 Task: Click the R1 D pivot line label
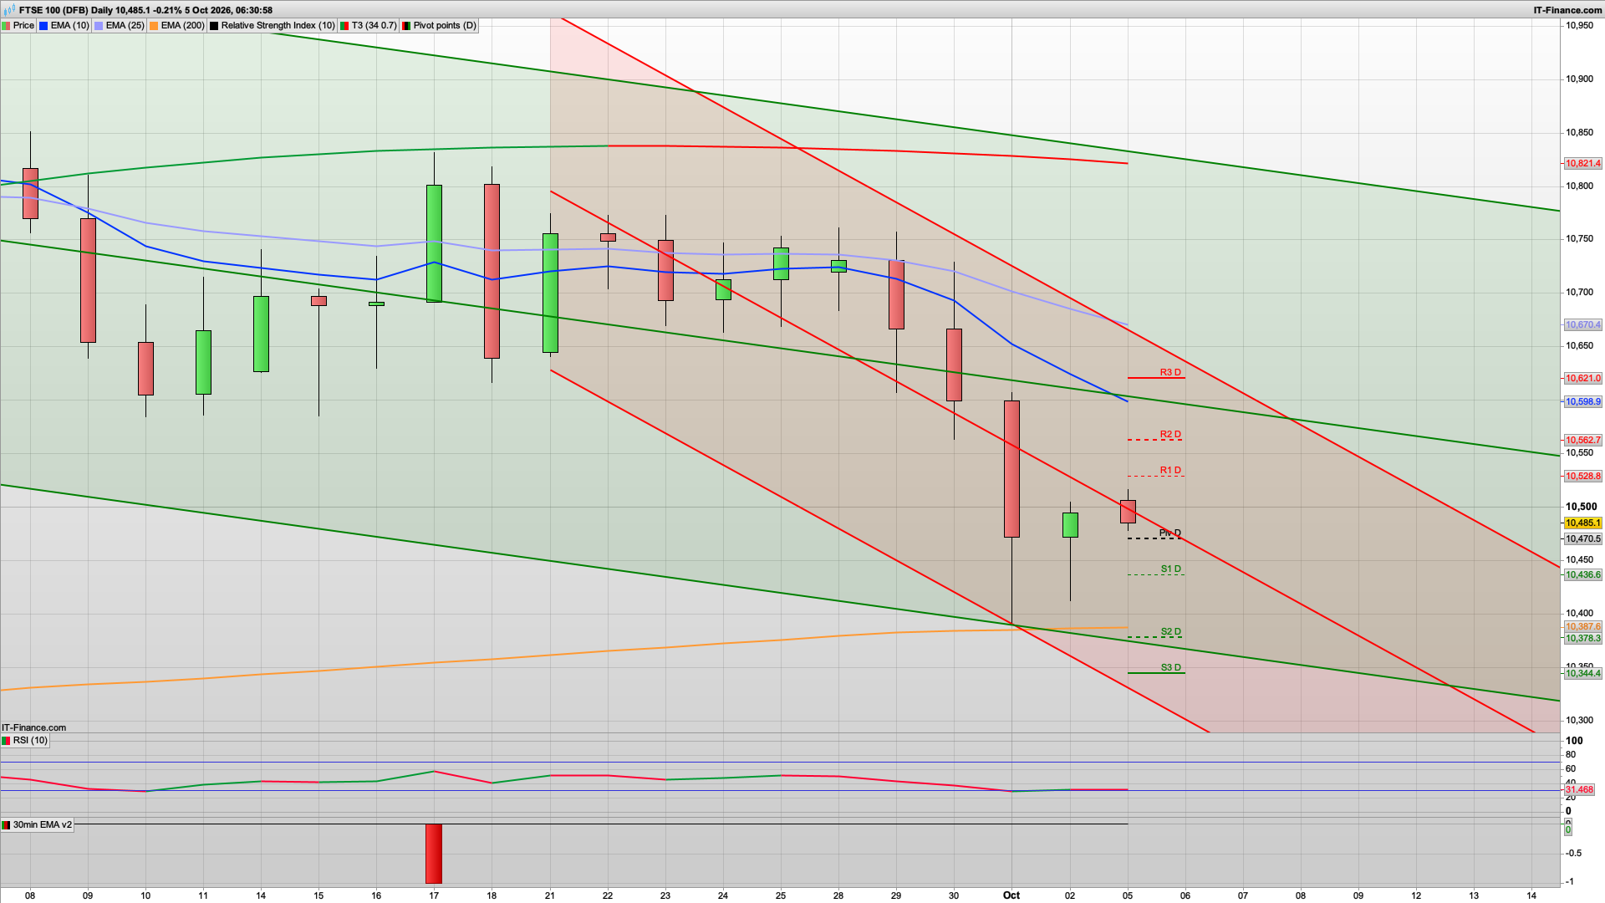tap(1170, 470)
